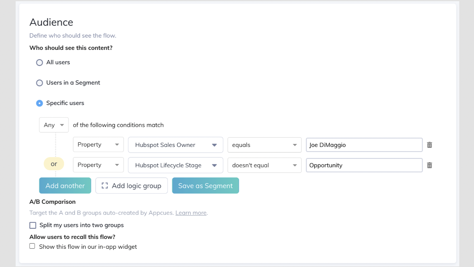Open the Hubspot Sales Owner property dropdown
The image size is (474, 267).
[175, 145]
